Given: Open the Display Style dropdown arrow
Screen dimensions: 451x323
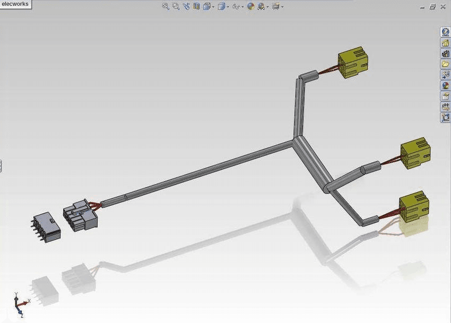Looking at the screenshot, I should click(x=228, y=7).
